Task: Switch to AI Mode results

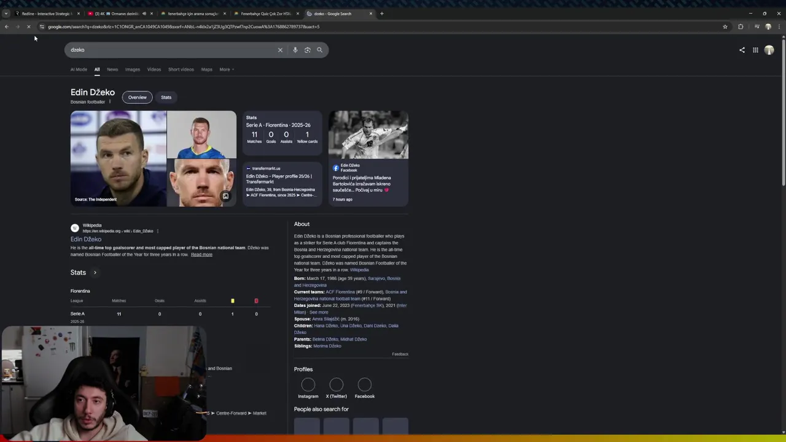Action: tap(79, 69)
